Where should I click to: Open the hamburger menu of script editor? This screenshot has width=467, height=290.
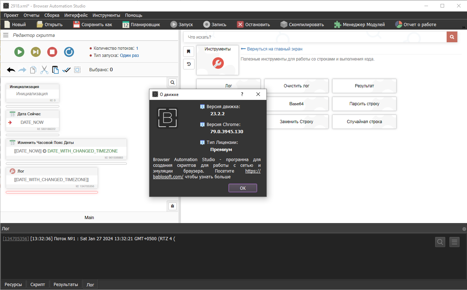click(6, 35)
